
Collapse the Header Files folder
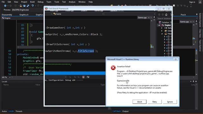[162, 34]
